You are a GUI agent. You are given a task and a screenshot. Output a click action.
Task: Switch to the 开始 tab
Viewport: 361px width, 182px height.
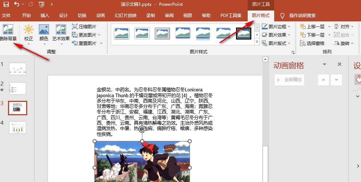pos(26,16)
